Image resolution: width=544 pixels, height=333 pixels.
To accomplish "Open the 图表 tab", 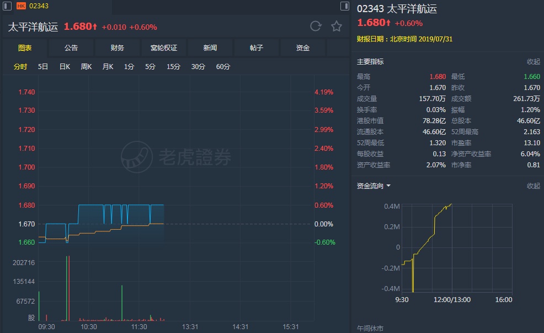I will click(x=25, y=48).
